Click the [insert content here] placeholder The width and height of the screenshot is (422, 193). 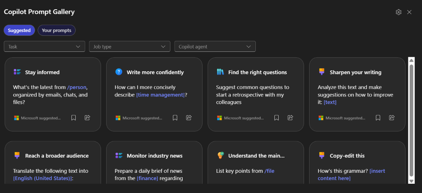pos(351,174)
